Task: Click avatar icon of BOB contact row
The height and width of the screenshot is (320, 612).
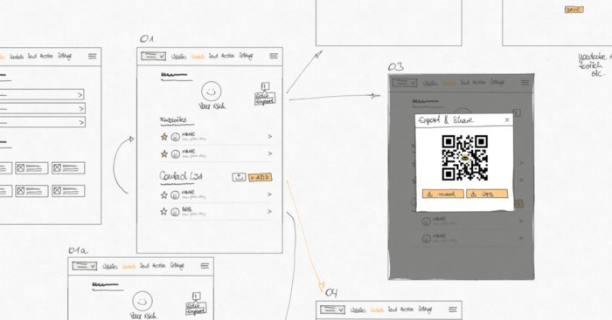Action: point(175,212)
